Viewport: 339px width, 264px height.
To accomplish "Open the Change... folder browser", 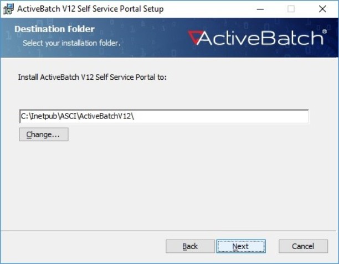I will point(44,134).
